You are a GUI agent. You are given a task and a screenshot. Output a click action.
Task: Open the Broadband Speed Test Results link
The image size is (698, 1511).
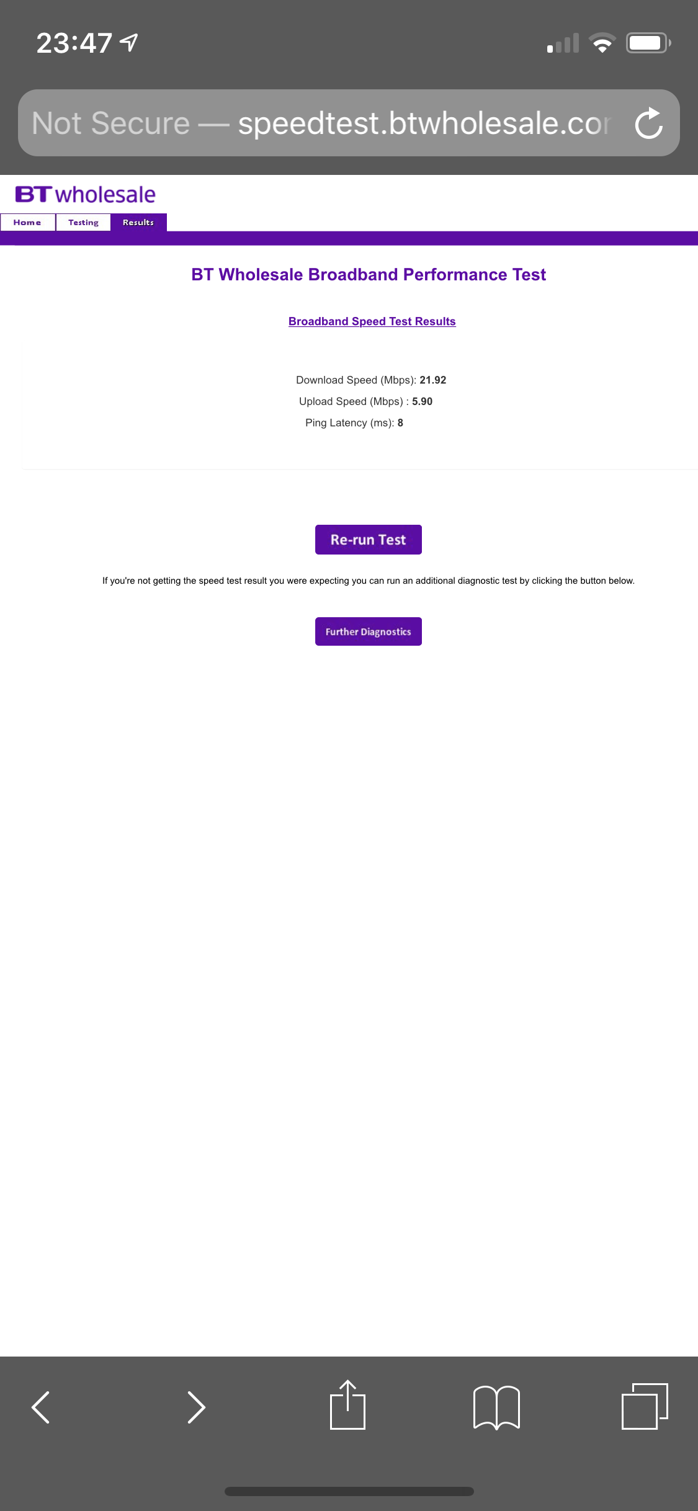372,321
